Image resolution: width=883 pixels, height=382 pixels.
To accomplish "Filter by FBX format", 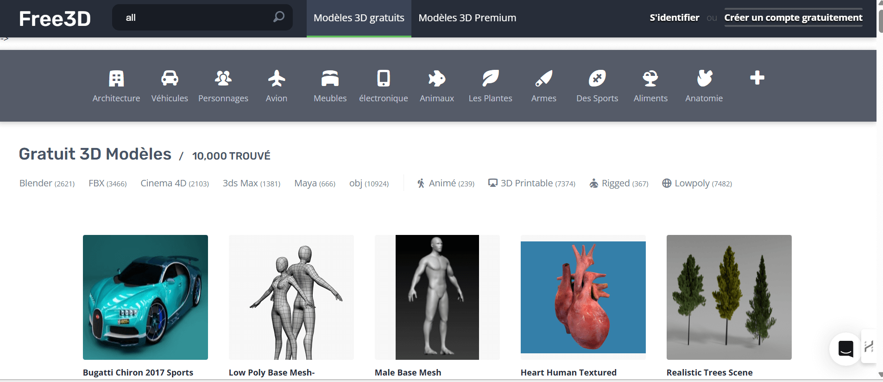I will click(x=107, y=183).
